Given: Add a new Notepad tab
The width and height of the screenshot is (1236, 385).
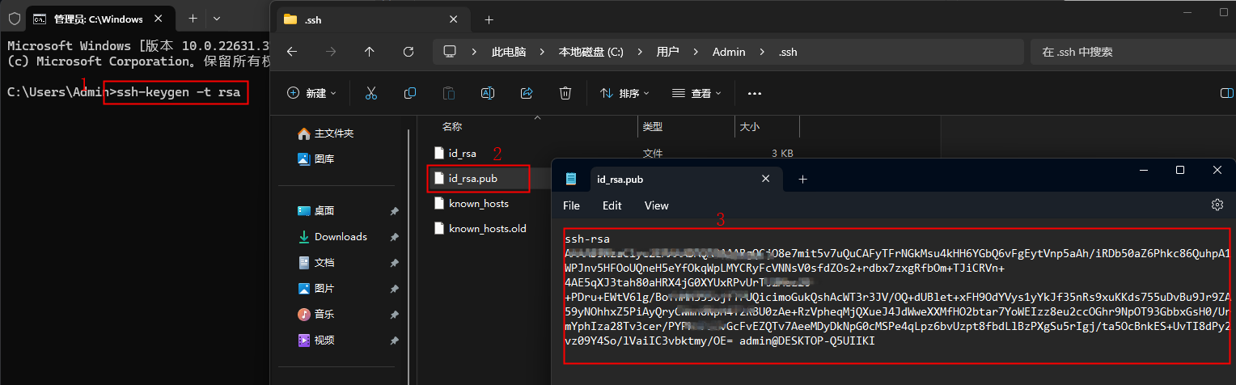Looking at the screenshot, I should pyautogui.click(x=802, y=179).
